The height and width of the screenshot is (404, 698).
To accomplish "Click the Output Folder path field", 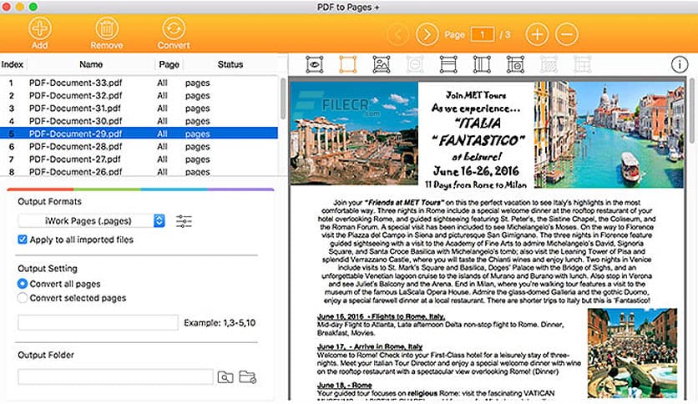I will point(116,376).
